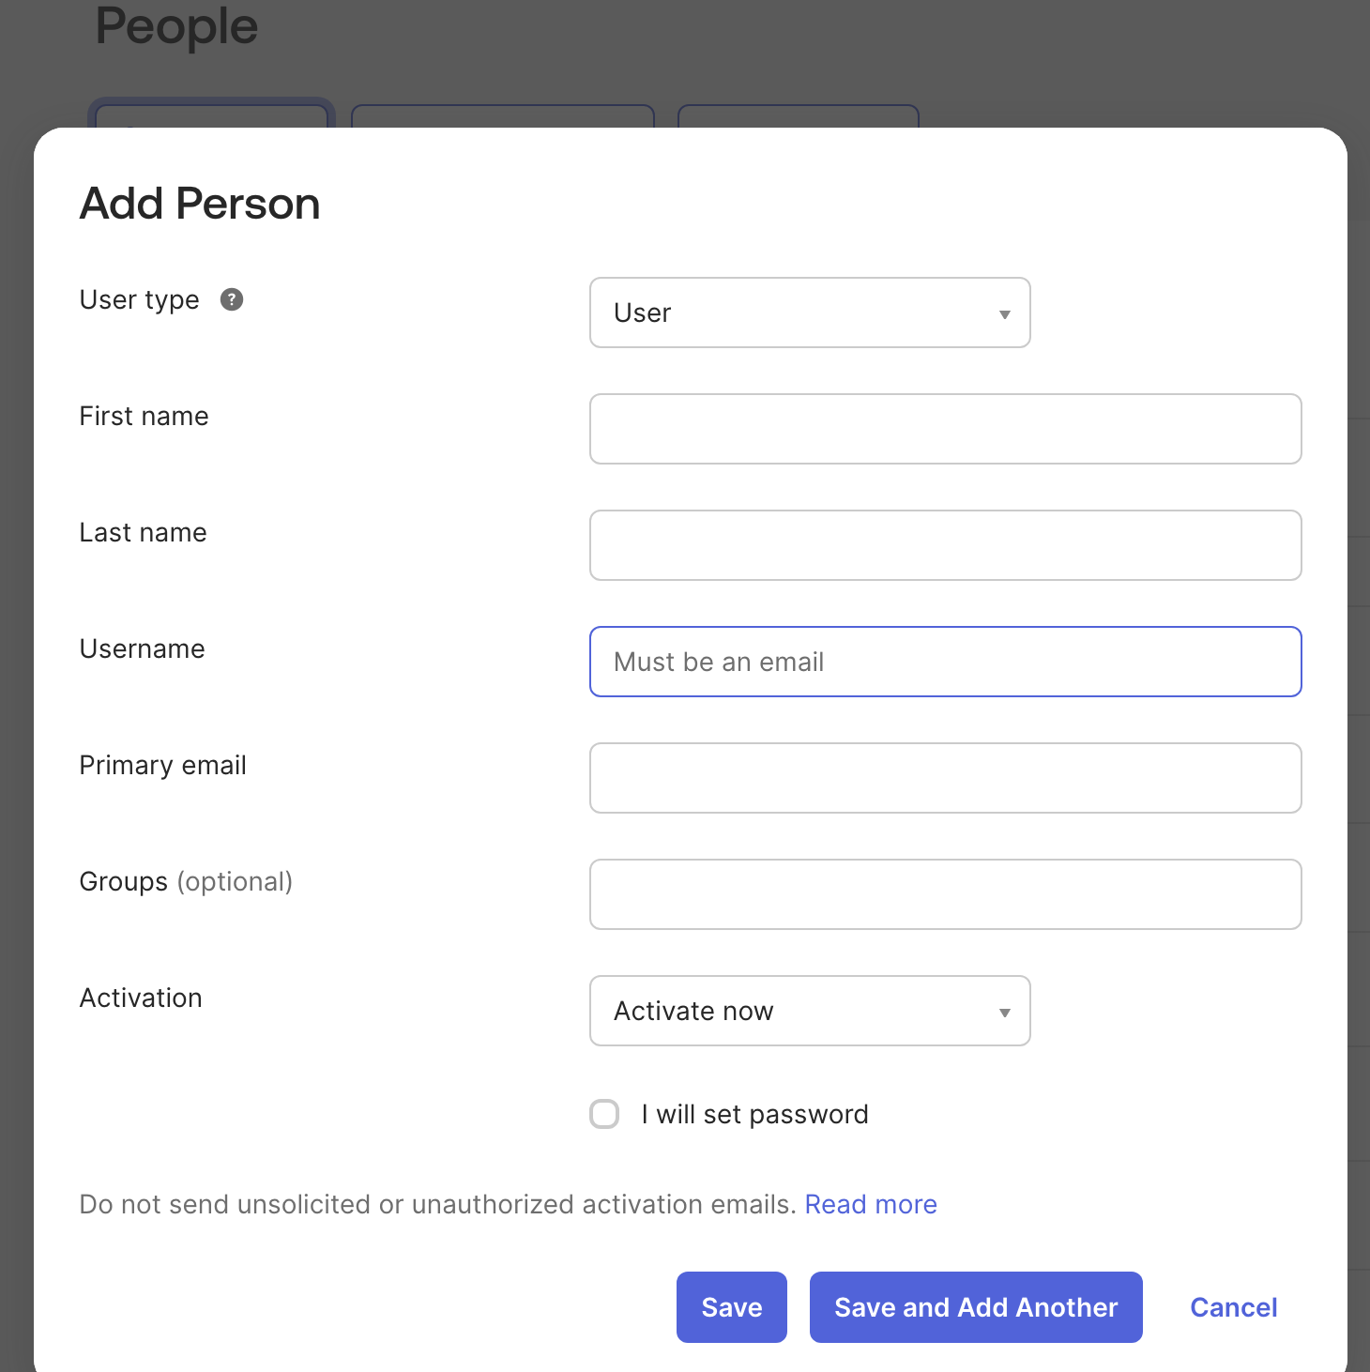Click Cancel to dismiss the dialog
The image size is (1370, 1372).
point(1233,1307)
